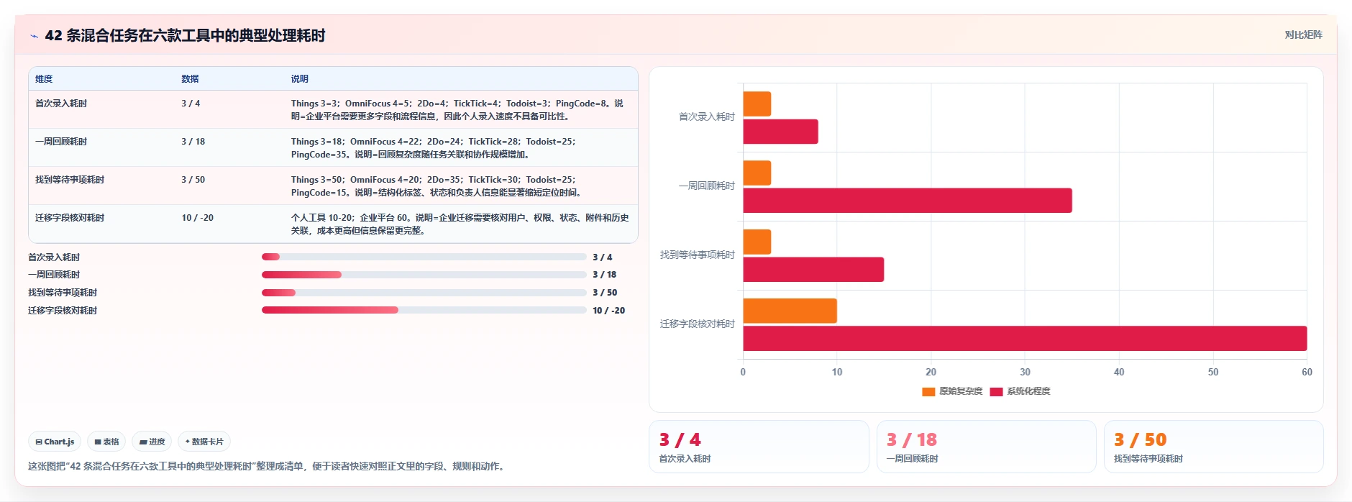Click the 表格 tag chip
Image resolution: width=1352 pixels, height=502 pixels.
[x=106, y=442]
